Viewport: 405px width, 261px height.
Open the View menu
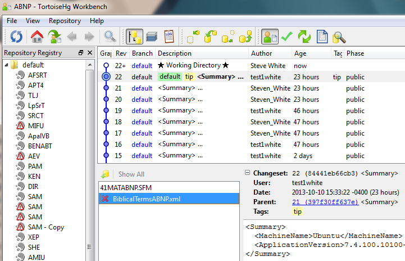click(x=33, y=21)
